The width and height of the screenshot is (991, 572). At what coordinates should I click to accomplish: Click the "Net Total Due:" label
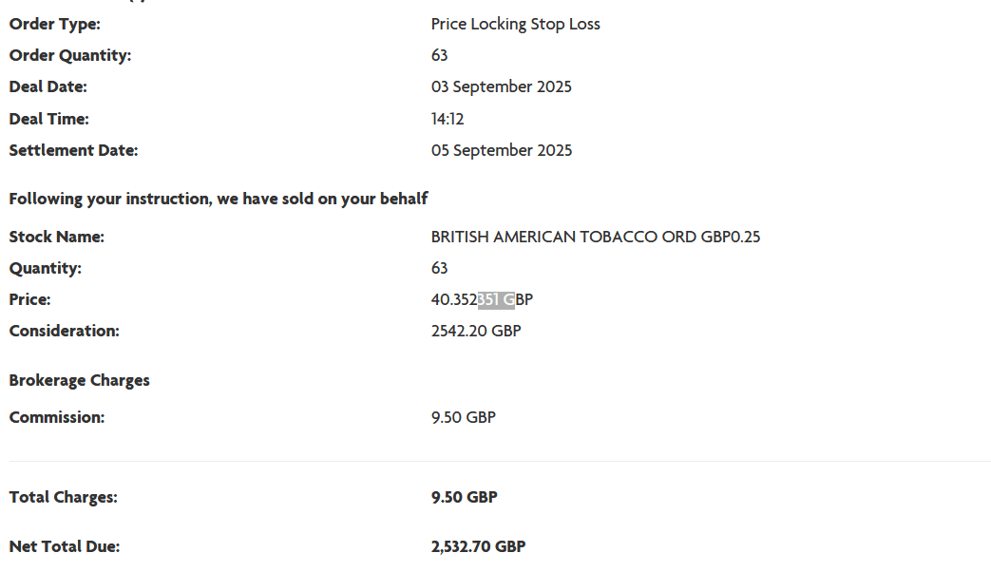[x=64, y=546]
